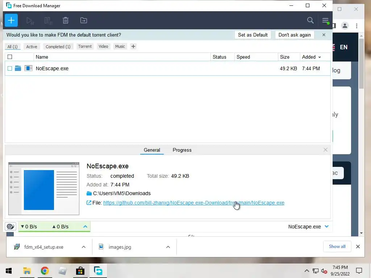Click the Chrome page vertical scrollbar
This screenshot has height=278, width=371.
tap(361, 64)
